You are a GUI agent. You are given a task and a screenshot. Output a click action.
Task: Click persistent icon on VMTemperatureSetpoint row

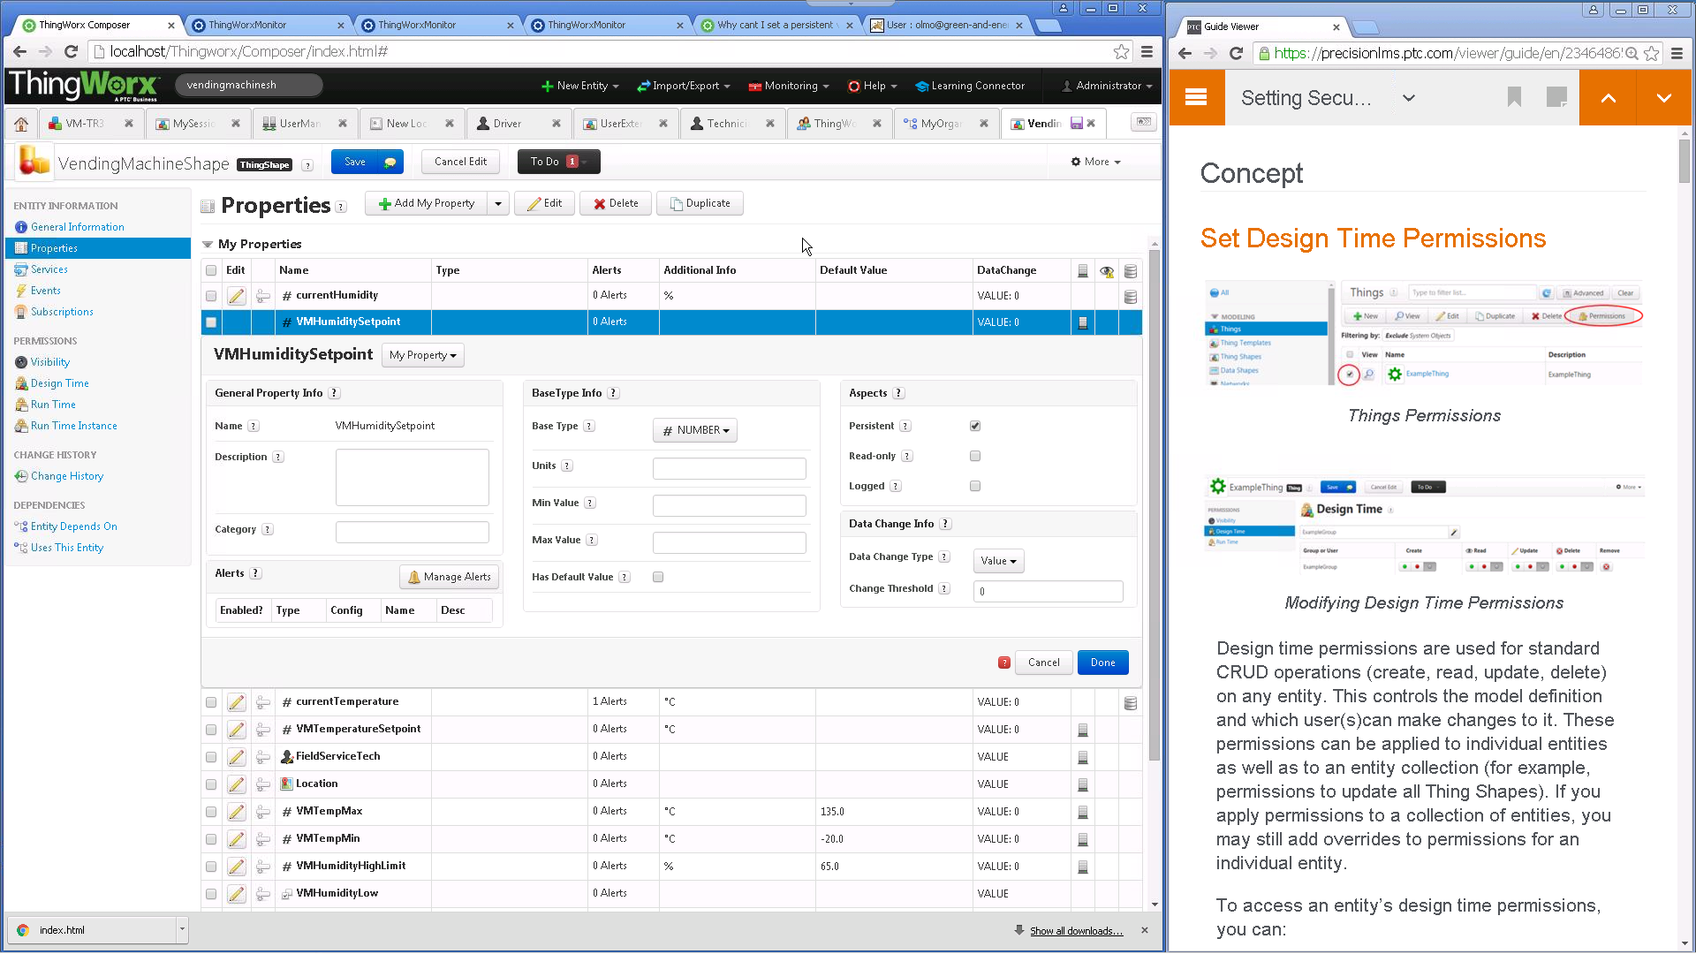click(x=1083, y=730)
